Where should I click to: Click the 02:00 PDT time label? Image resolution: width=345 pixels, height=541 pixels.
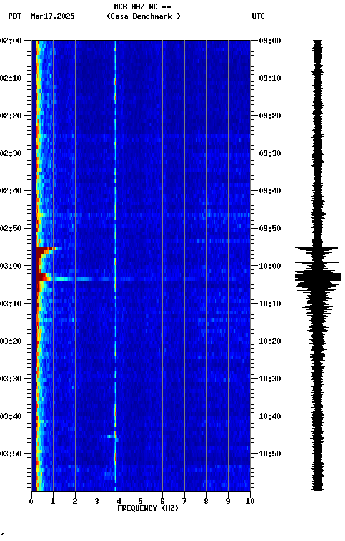pyautogui.click(x=11, y=41)
